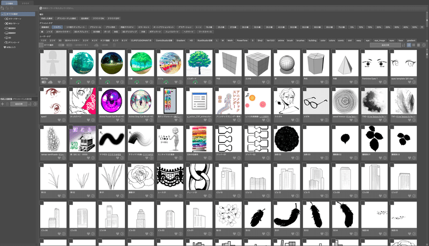
Task: Switch to the クラウド tab
Action: [25, 3]
